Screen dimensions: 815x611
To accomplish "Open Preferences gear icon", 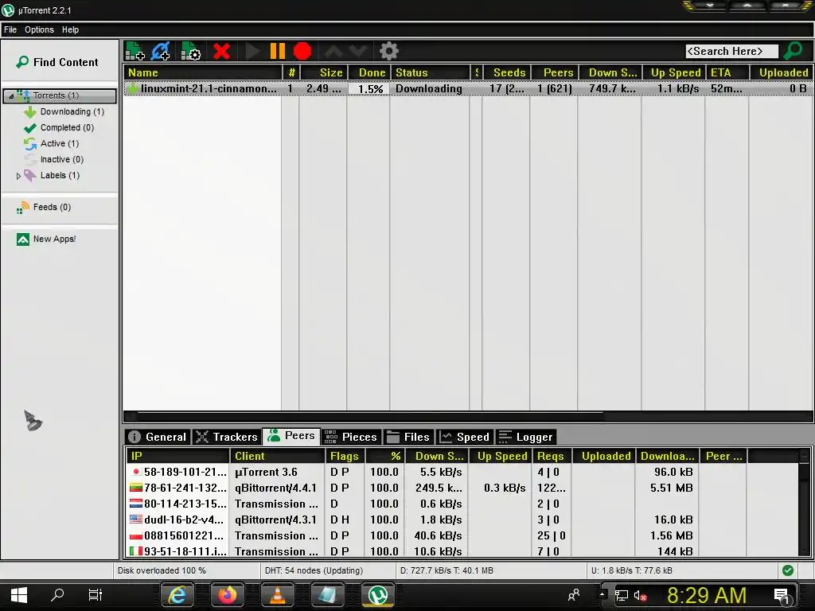I will [x=388, y=51].
